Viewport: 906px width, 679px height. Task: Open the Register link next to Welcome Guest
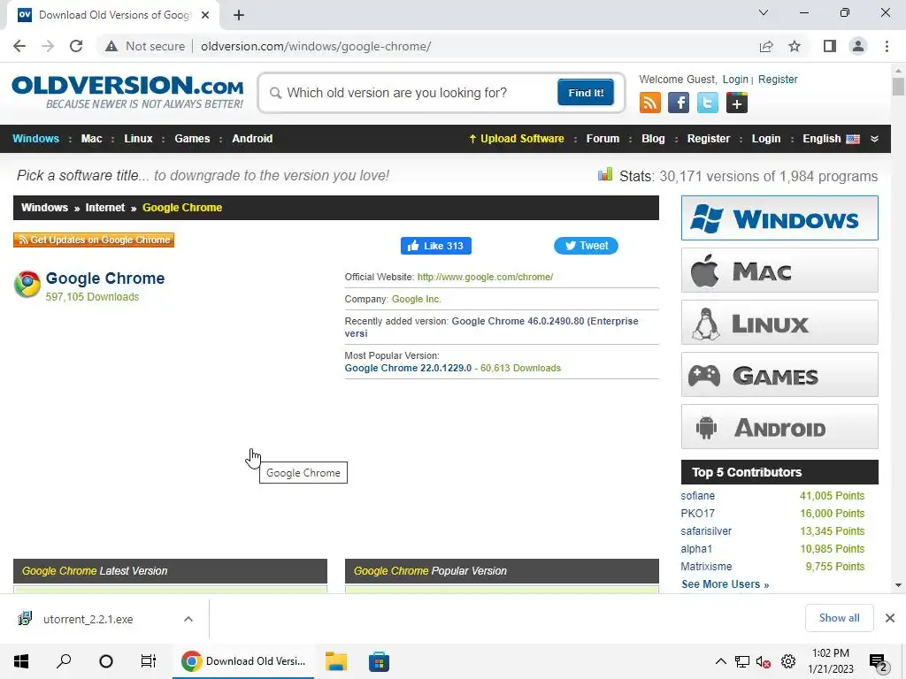pyautogui.click(x=778, y=79)
